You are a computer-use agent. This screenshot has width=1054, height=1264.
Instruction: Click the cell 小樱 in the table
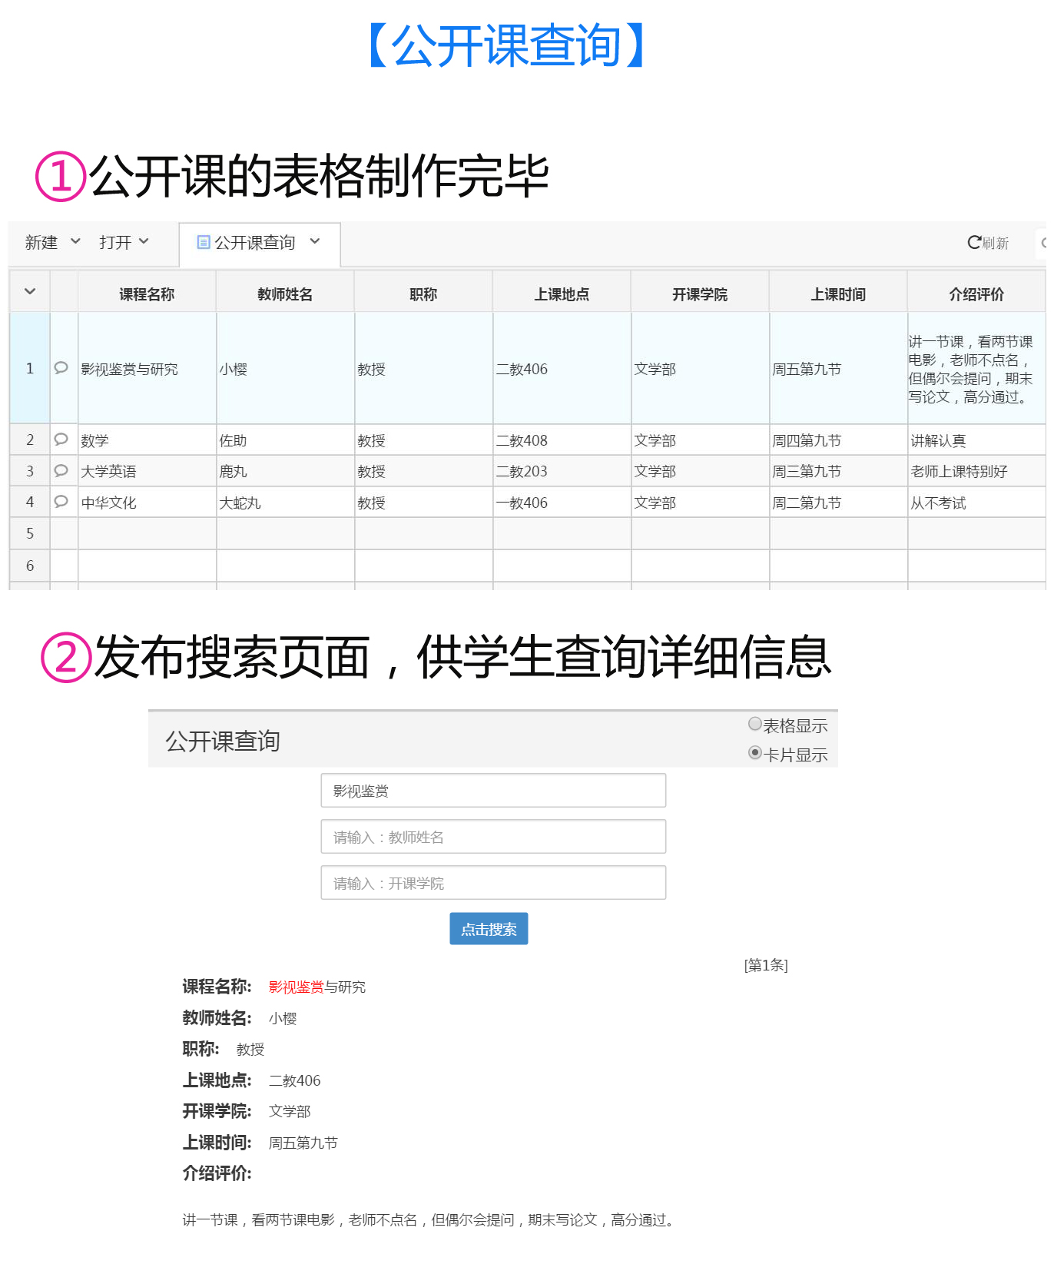285,368
